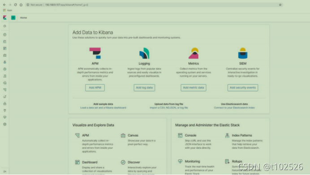Click the Add metric data button
The height and width of the screenshot is (175, 310).
pyautogui.click(x=194, y=88)
